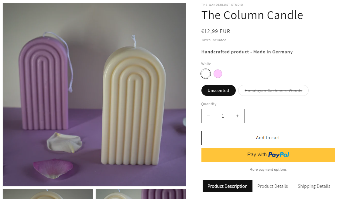Image resolution: width=343 pixels, height=199 pixels.
Task: Open the bottom-right pink candle thumbnail
Action: coord(141,194)
